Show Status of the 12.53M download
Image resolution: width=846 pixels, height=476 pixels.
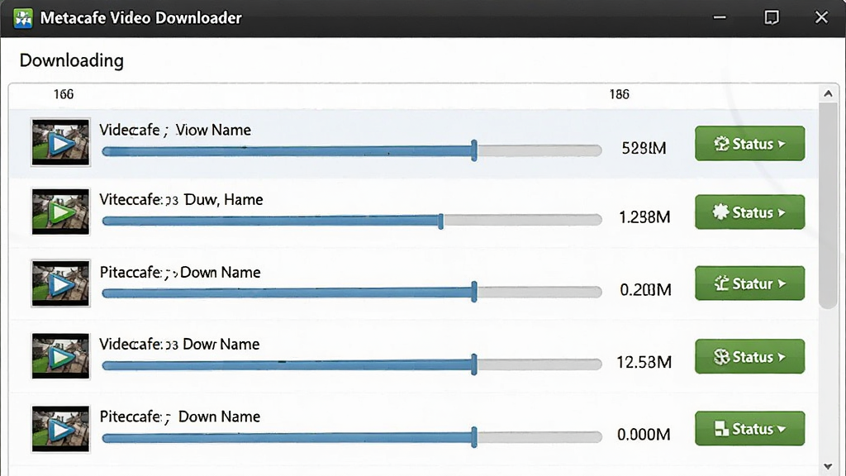click(x=749, y=356)
